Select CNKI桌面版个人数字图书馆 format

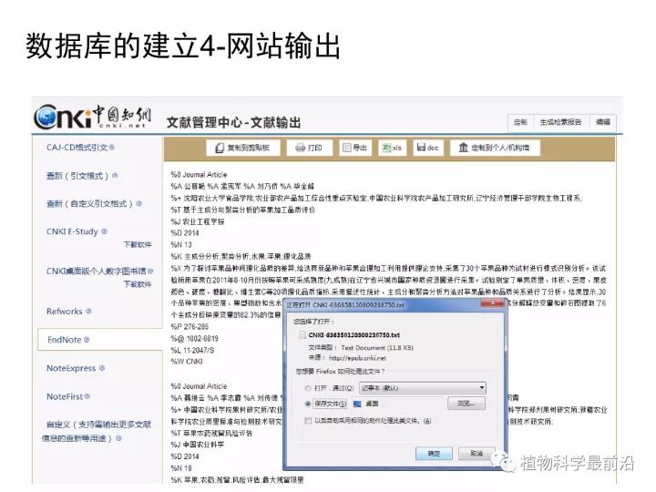click(97, 272)
